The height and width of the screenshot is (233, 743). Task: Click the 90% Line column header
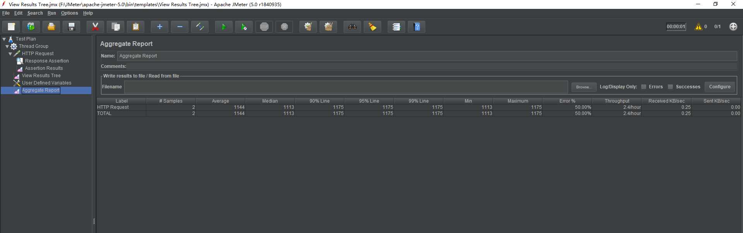pos(319,101)
